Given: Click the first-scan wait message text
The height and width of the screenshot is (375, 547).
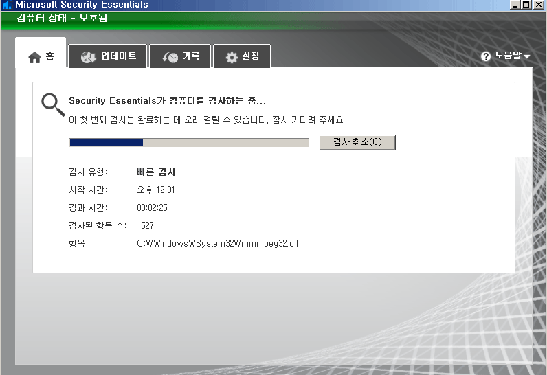Looking at the screenshot, I should coord(210,120).
